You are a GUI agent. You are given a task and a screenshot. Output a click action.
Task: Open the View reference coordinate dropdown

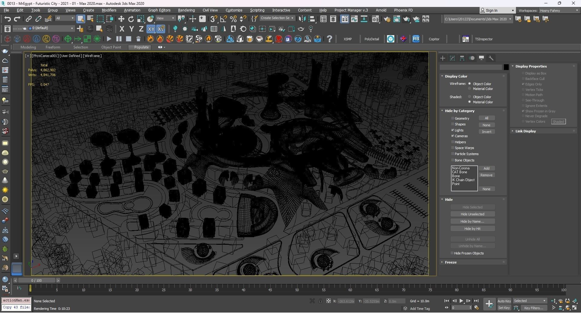(166, 18)
